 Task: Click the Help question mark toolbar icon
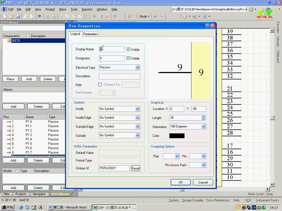(129, 16)
